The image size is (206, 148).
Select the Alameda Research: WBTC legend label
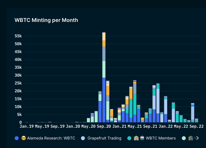[x=51, y=138]
